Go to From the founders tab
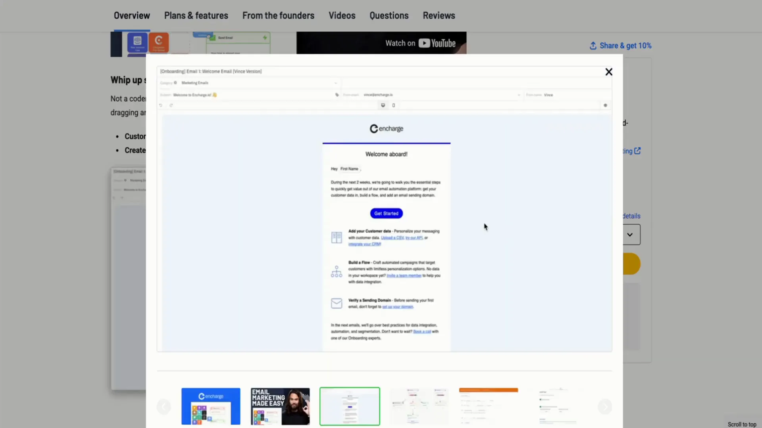Image resolution: width=762 pixels, height=428 pixels. 278,15
